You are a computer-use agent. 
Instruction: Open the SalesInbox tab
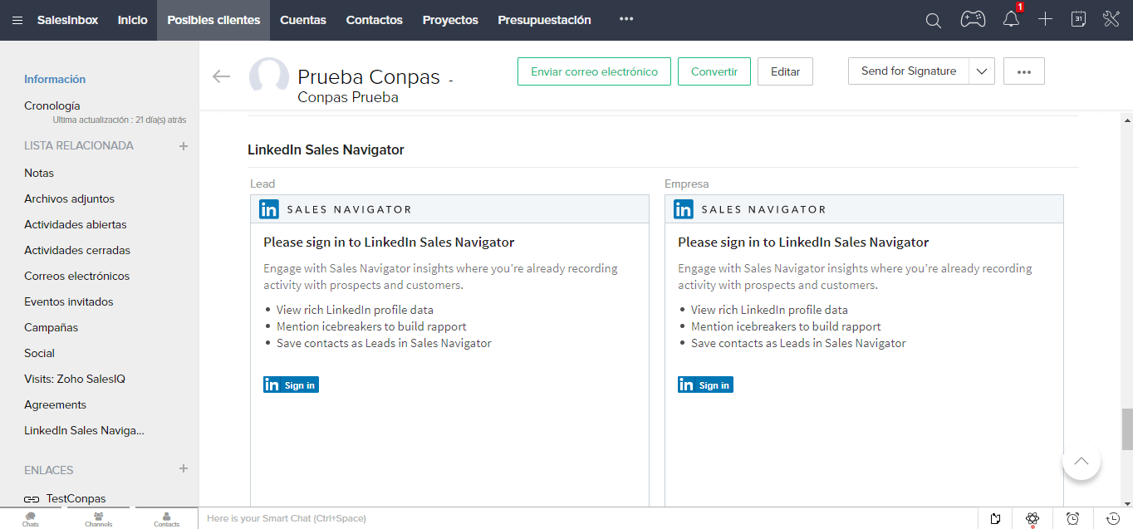point(67,20)
